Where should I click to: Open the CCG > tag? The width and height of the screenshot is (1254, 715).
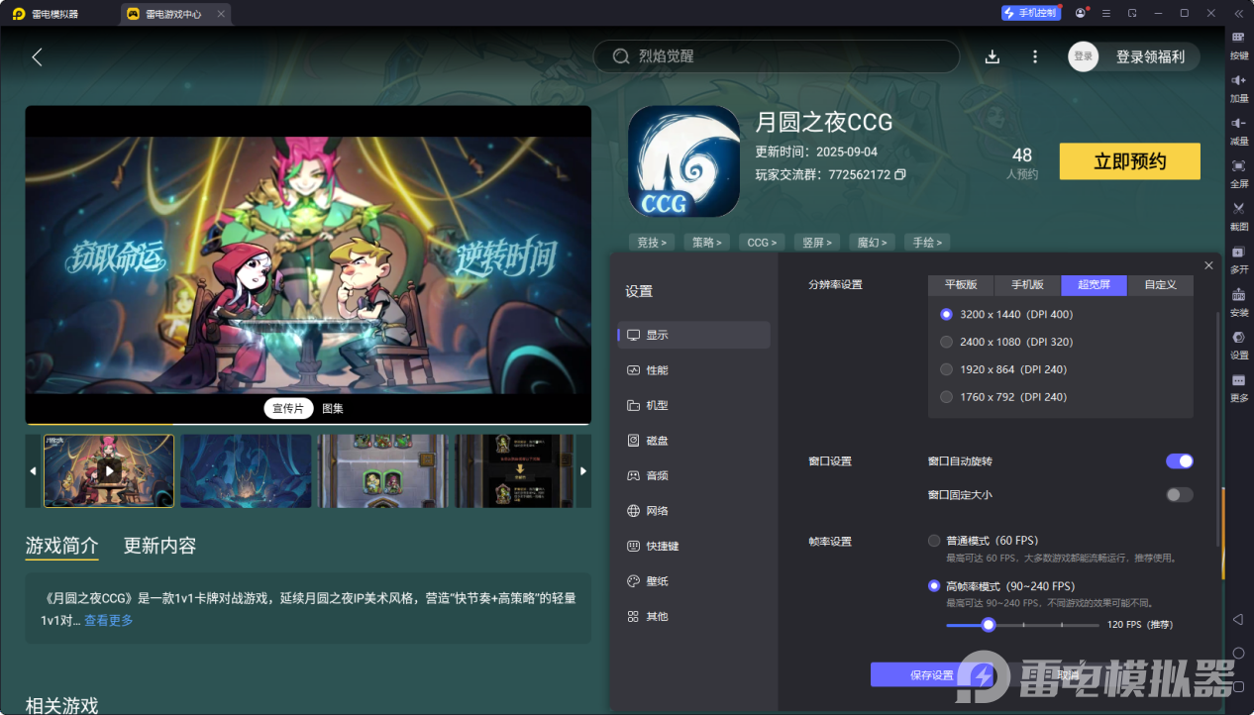(763, 242)
